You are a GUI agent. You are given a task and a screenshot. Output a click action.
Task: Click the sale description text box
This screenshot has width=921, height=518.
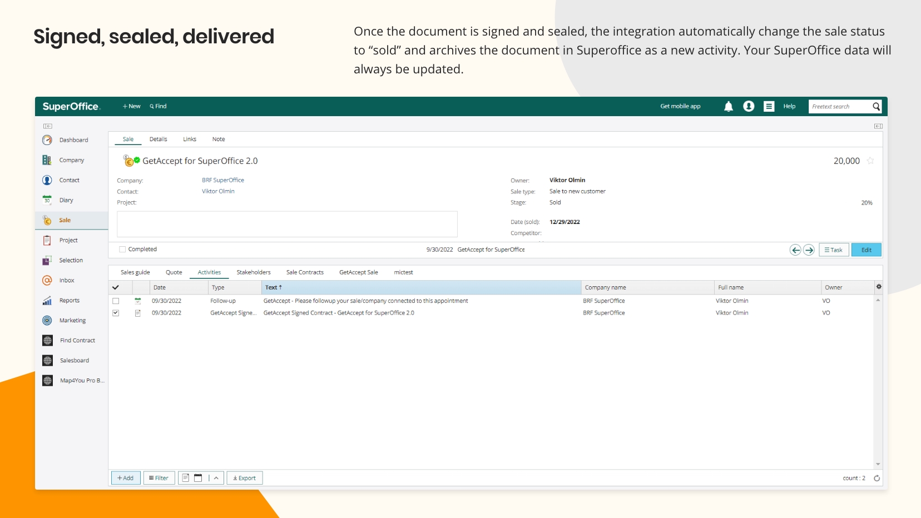coord(287,224)
